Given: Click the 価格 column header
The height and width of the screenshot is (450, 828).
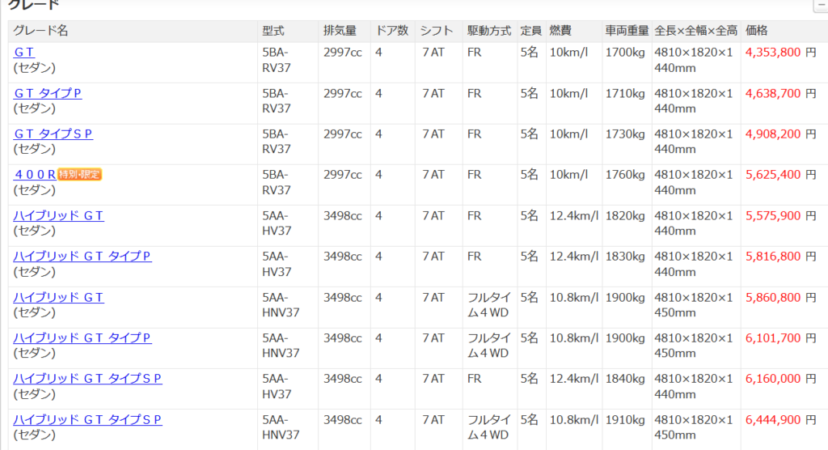Looking at the screenshot, I should coord(757,31).
